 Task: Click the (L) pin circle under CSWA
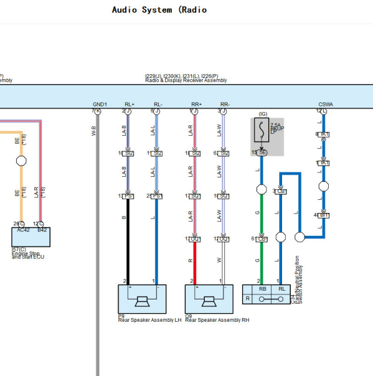coord(324,111)
